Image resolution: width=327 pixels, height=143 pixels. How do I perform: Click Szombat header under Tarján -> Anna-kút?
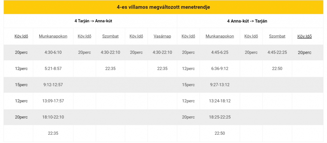(110, 36)
